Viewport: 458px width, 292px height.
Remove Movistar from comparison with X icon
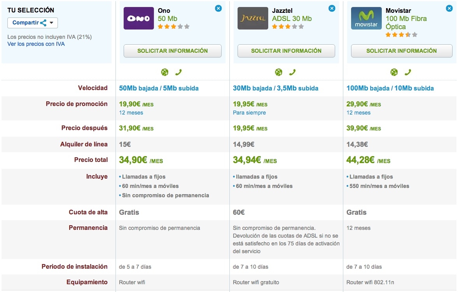tap(449, 9)
